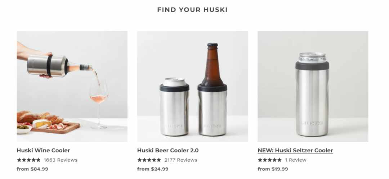
Task: Click the from $24.99 price
Action: coord(153,169)
